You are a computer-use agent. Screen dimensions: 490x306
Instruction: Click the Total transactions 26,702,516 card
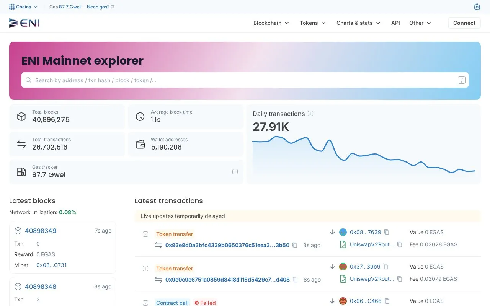pyautogui.click(x=67, y=144)
